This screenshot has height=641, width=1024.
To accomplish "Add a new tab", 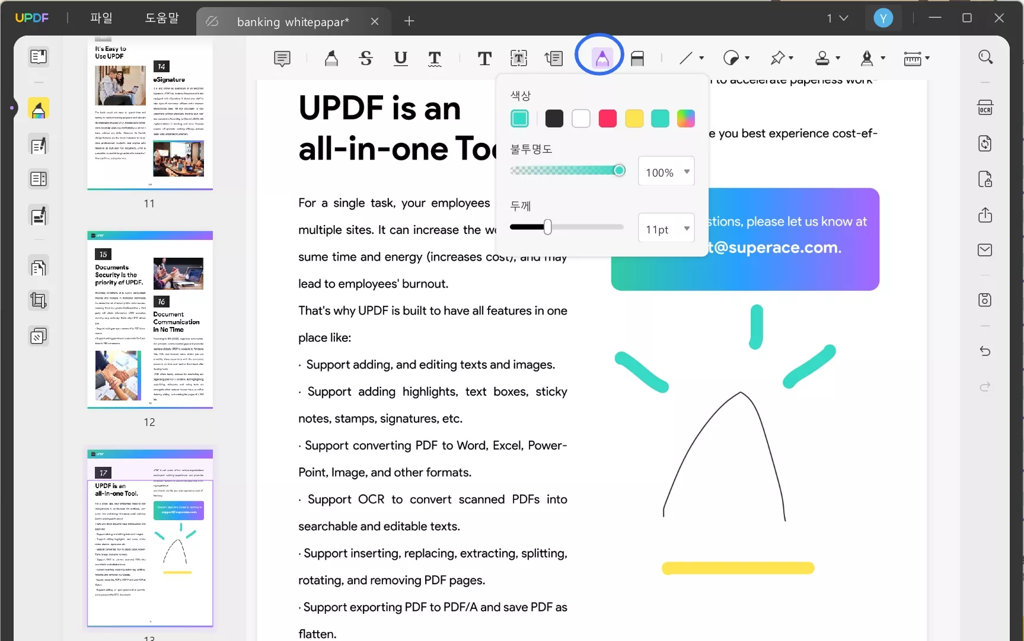I will [409, 21].
